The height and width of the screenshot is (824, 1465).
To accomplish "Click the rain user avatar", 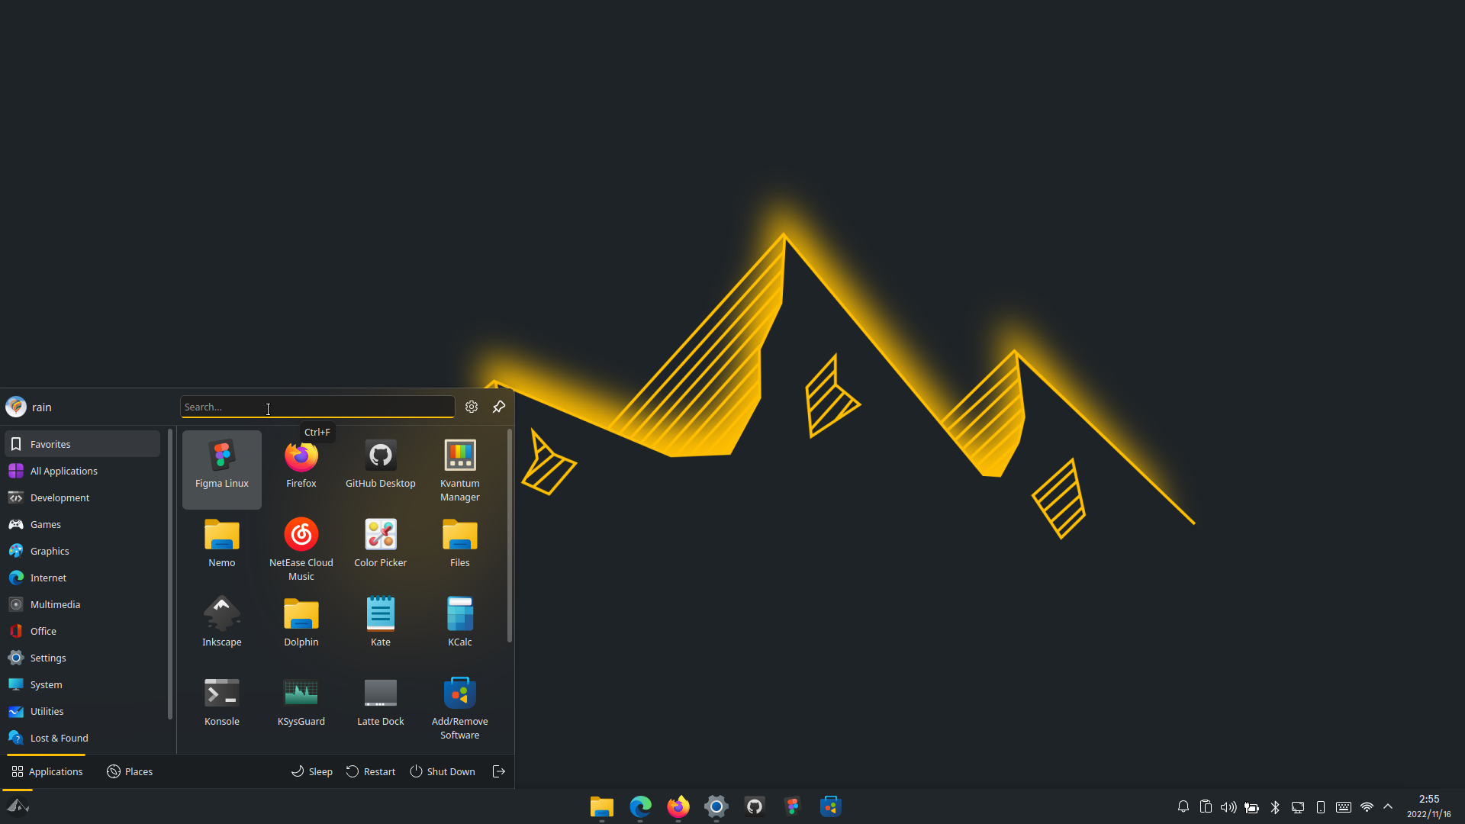I will (x=16, y=407).
